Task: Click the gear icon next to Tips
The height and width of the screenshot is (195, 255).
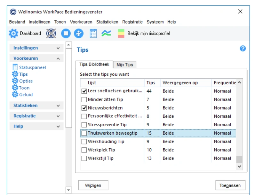Action: point(15,74)
